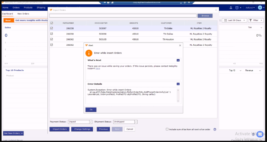The image size is (267, 142).
Task: Click the calendar icon beside Last 30 Days
Action: click(x=225, y=20)
